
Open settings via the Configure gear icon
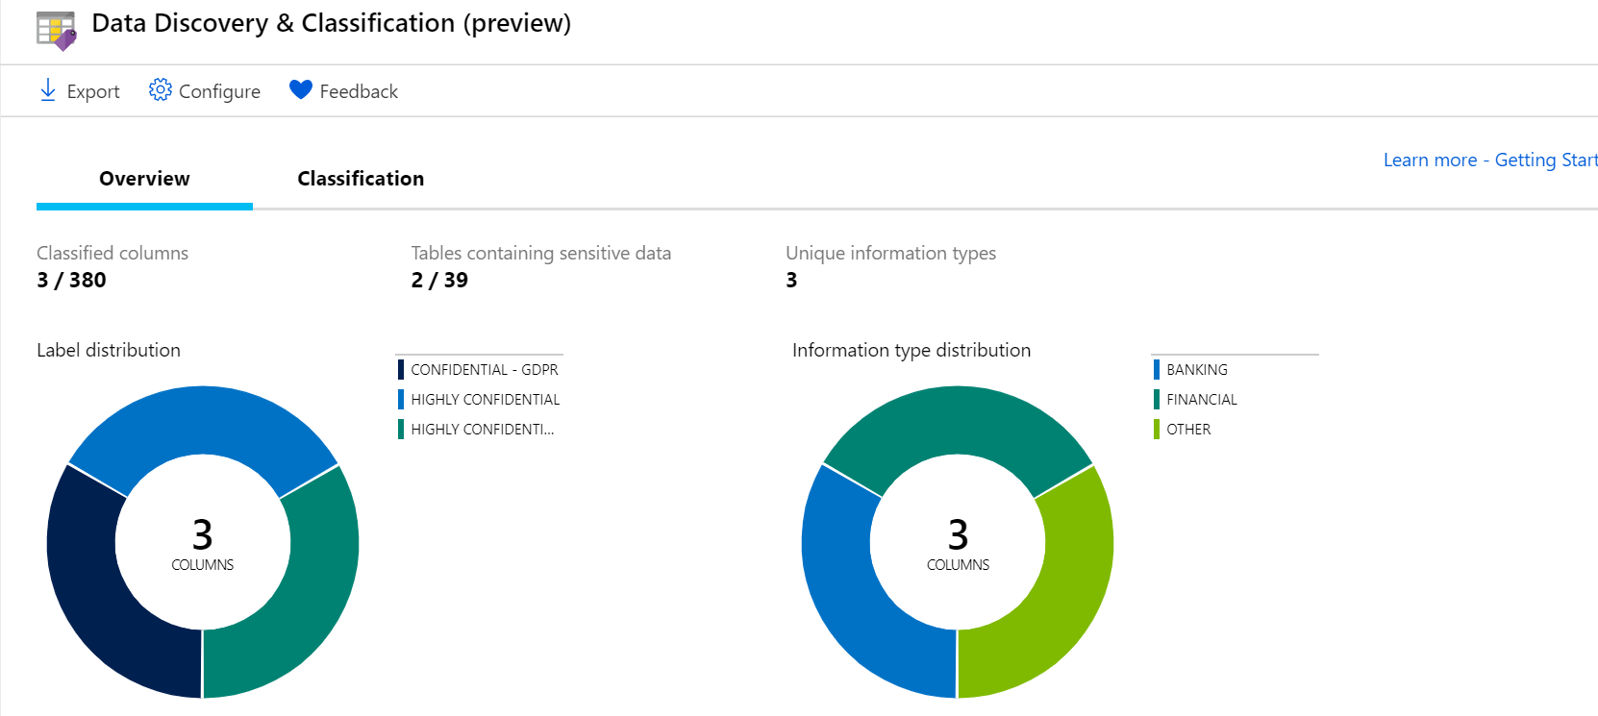coord(160,90)
